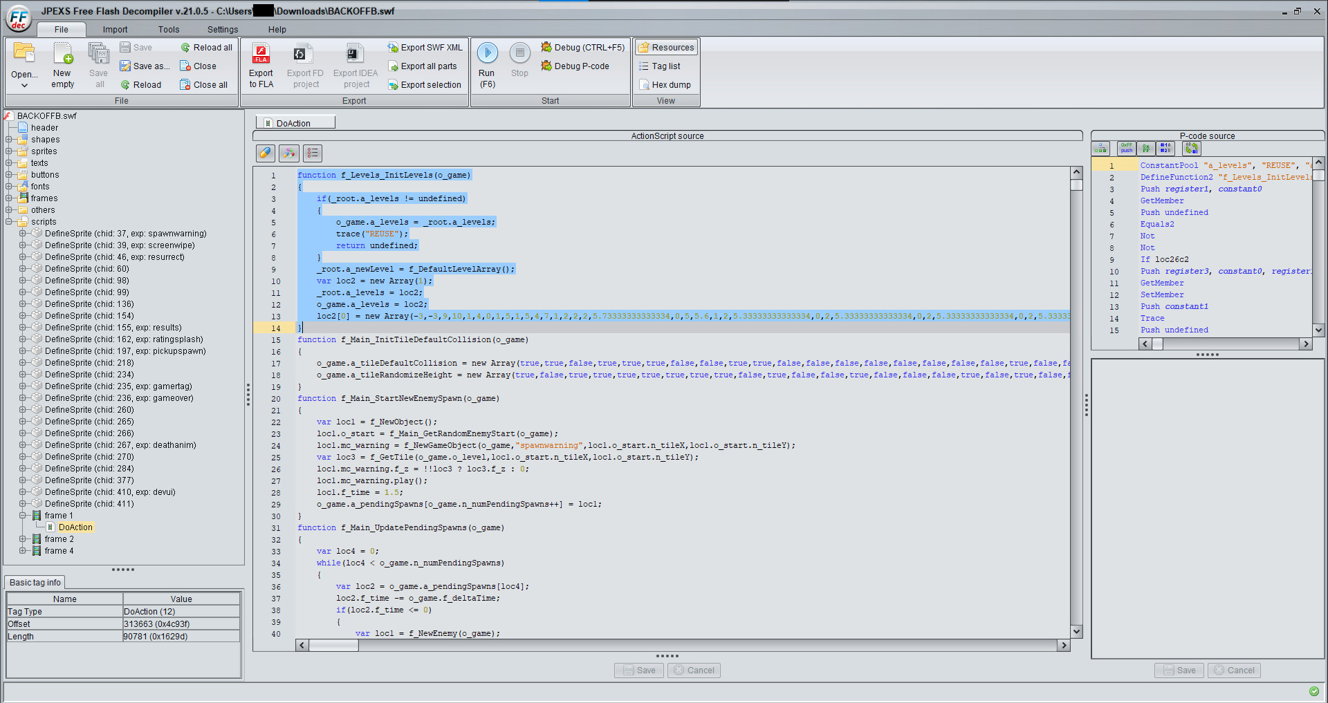This screenshot has width=1328, height=703.
Task: Toggle the #1 #2 constant index display
Action: [x=1166, y=148]
